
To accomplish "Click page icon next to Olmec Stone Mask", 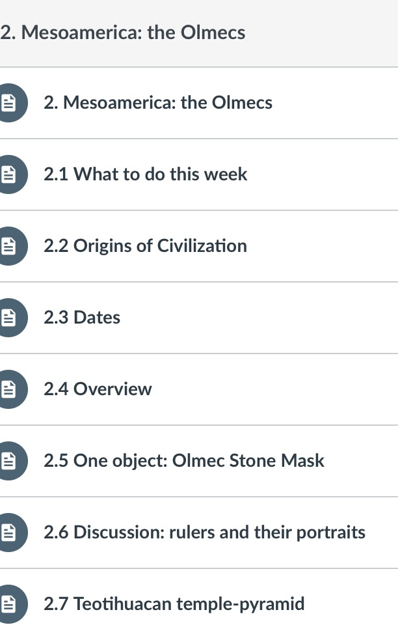I will (x=8, y=461).
